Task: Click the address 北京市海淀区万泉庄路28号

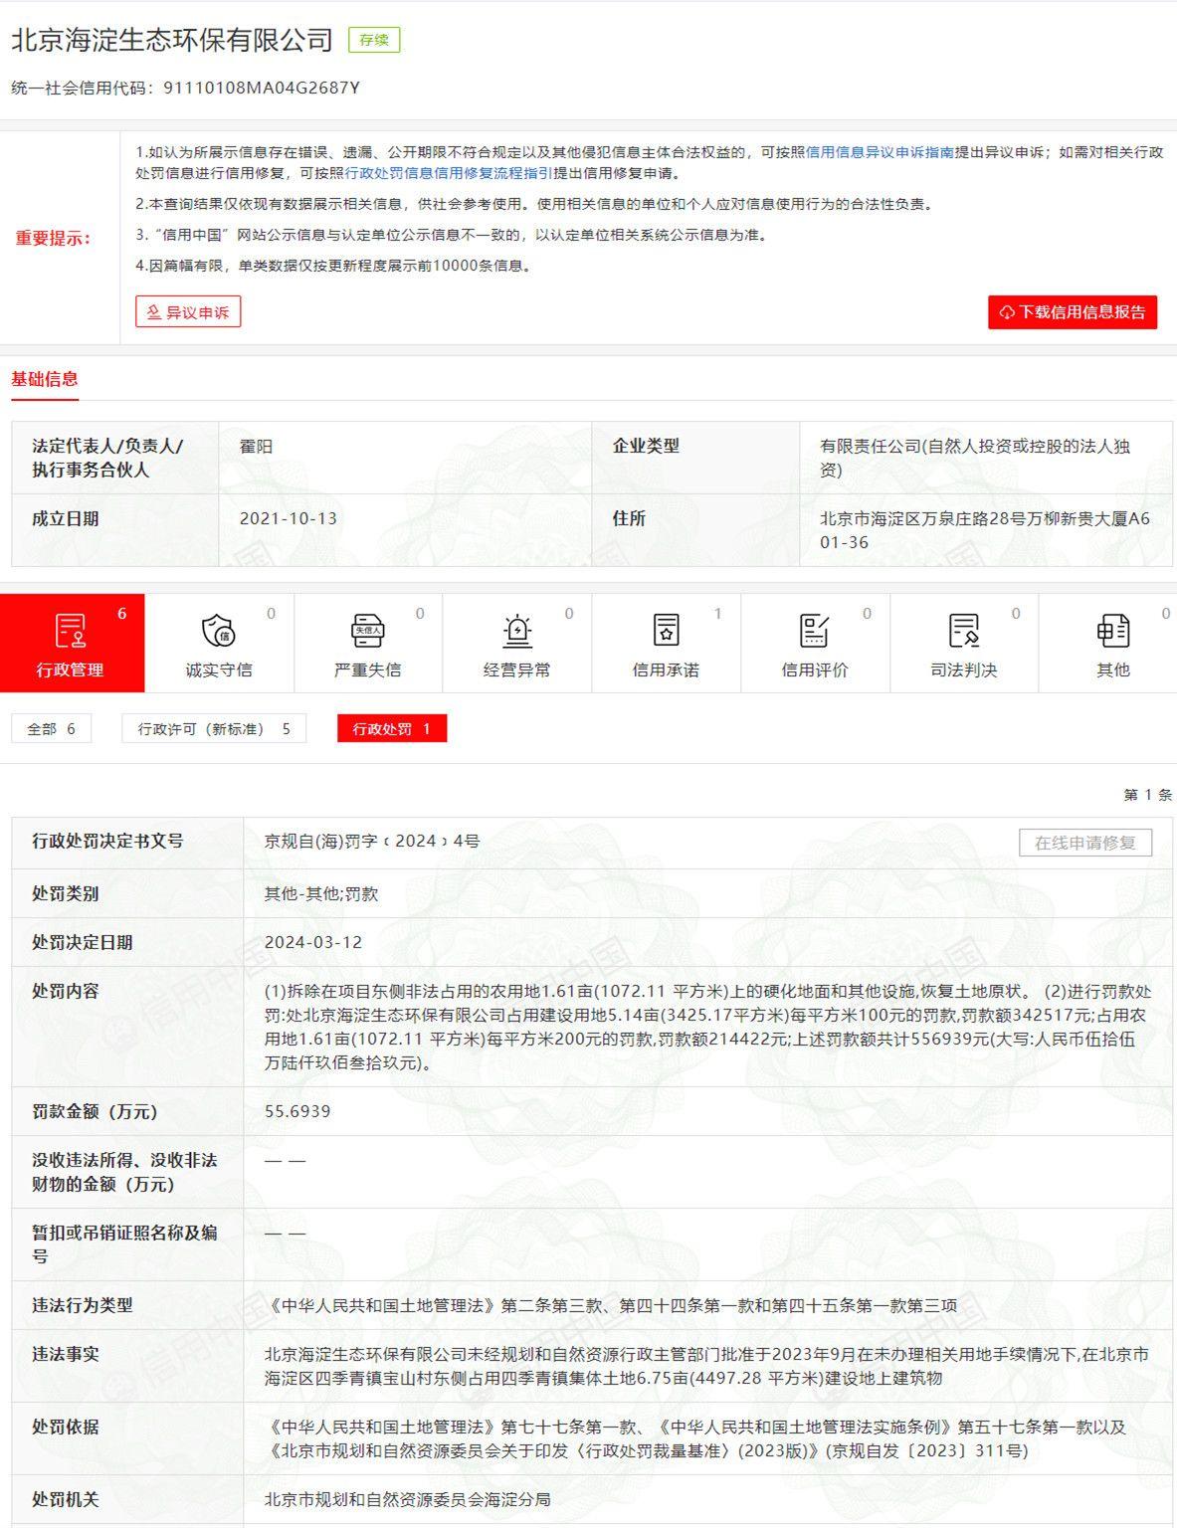Action: coord(985,530)
